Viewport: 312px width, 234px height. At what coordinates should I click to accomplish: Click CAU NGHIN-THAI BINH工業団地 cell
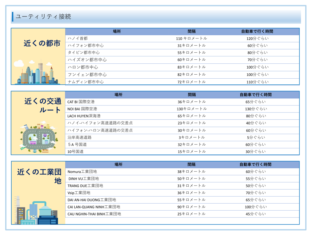pyautogui.click(x=94, y=214)
